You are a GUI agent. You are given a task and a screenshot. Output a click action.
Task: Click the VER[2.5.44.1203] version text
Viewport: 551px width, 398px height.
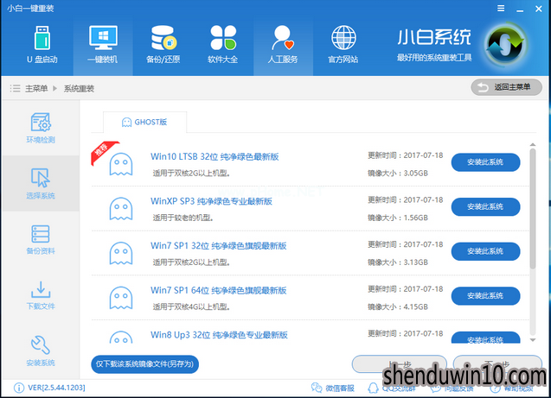click(x=56, y=388)
